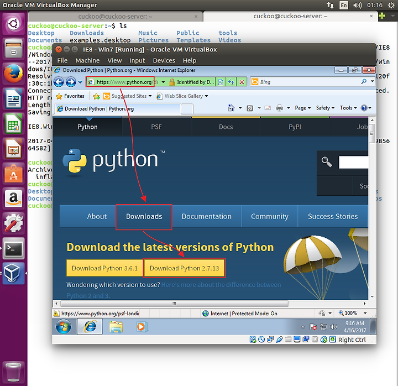The image size is (398, 386).
Task: Open the VirtualBox Machine menu
Action: [x=87, y=60]
